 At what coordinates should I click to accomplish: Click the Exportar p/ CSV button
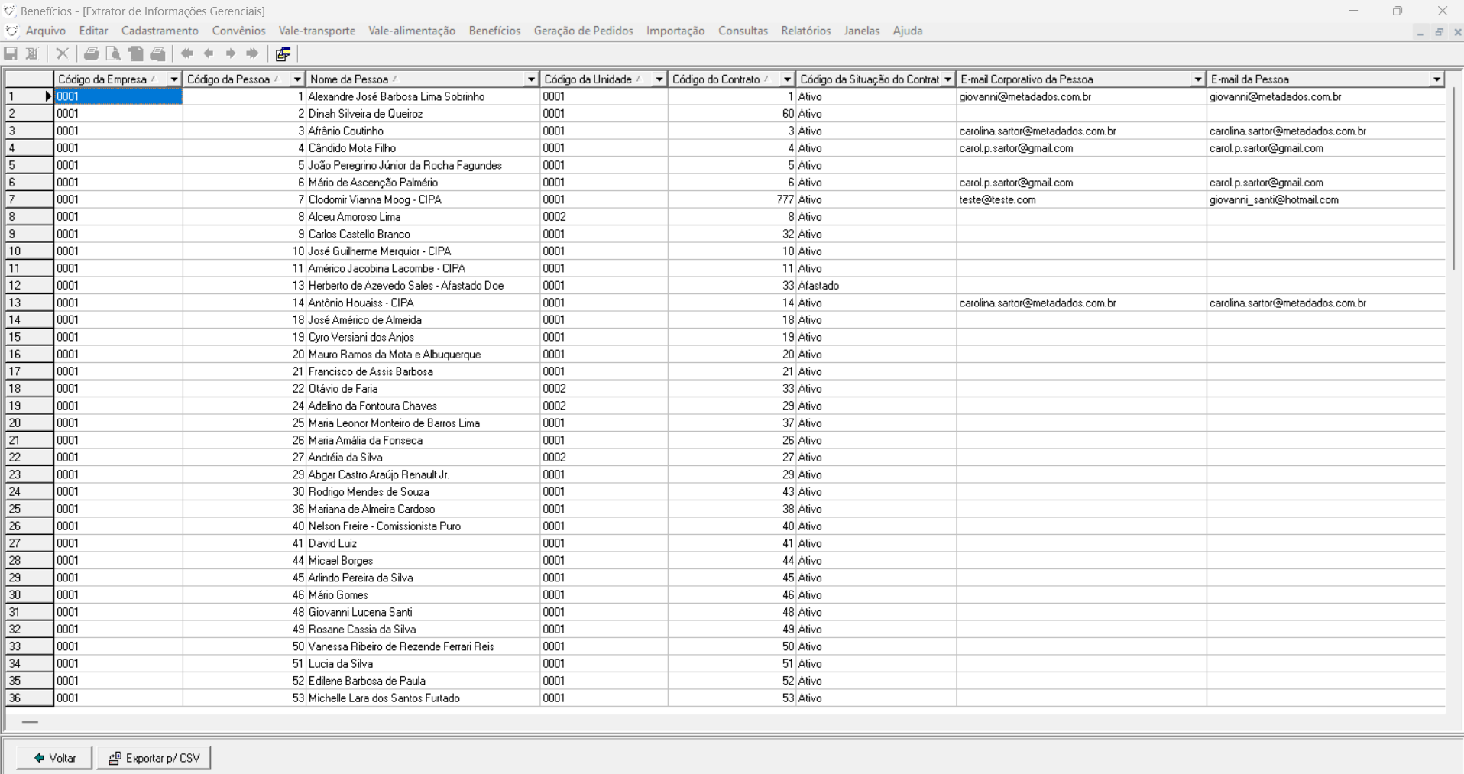[154, 758]
